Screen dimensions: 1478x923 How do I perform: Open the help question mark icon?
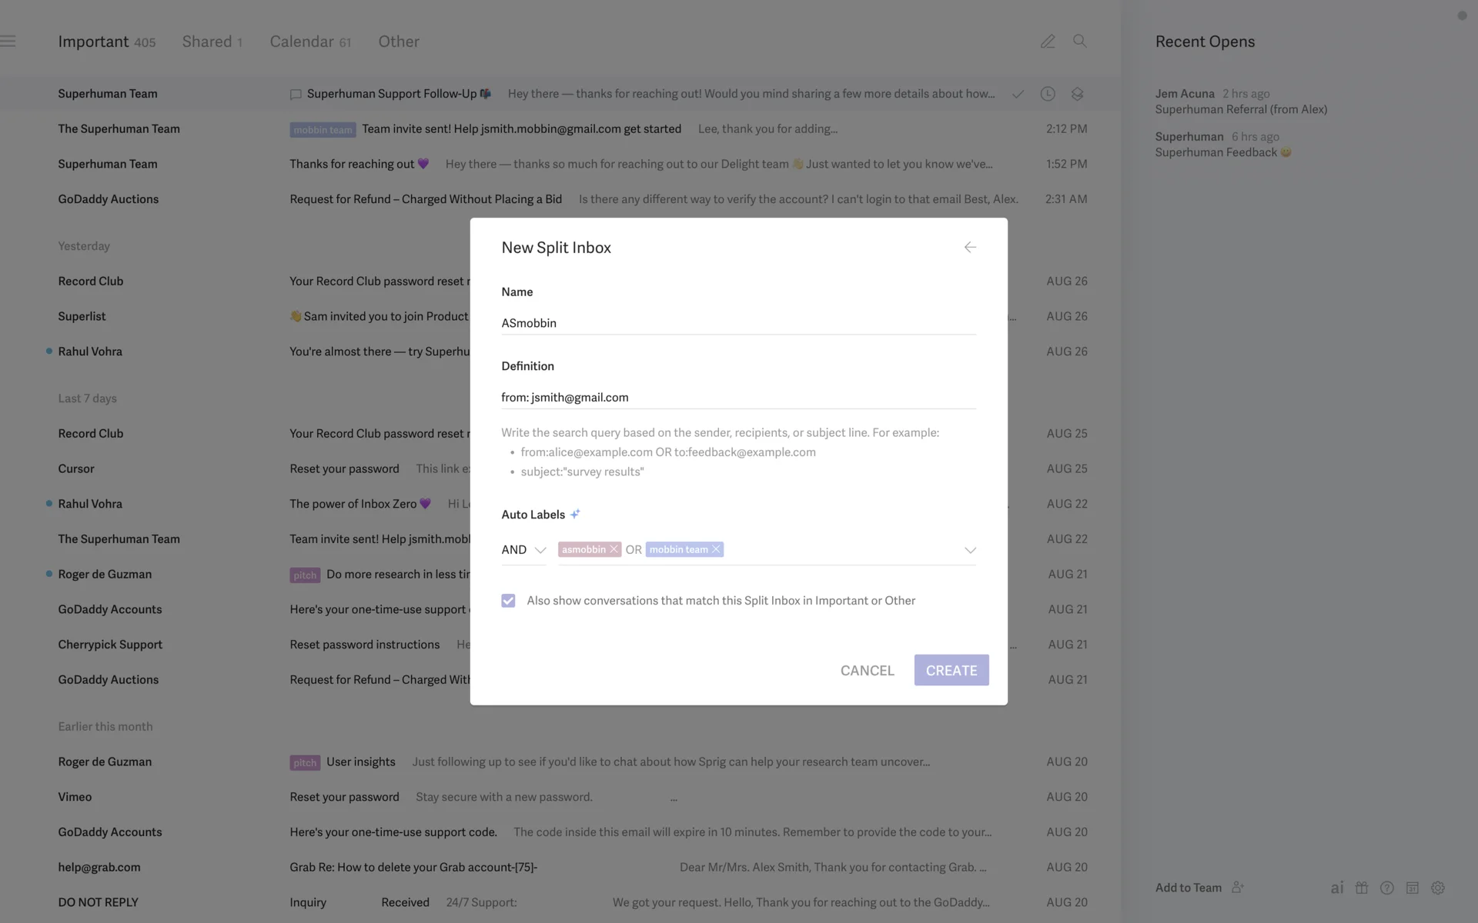click(1387, 888)
